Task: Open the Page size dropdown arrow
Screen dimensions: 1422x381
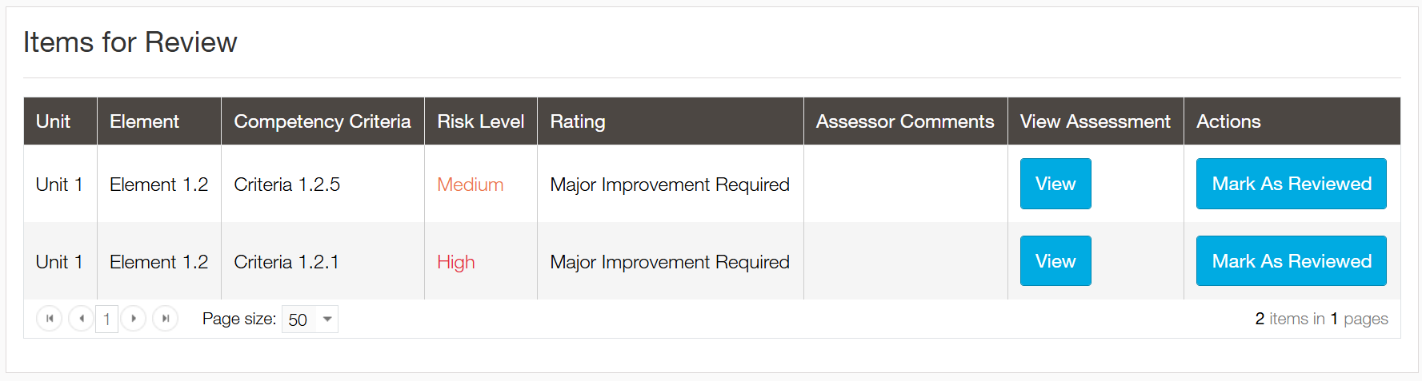Action: (x=327, y=319)
